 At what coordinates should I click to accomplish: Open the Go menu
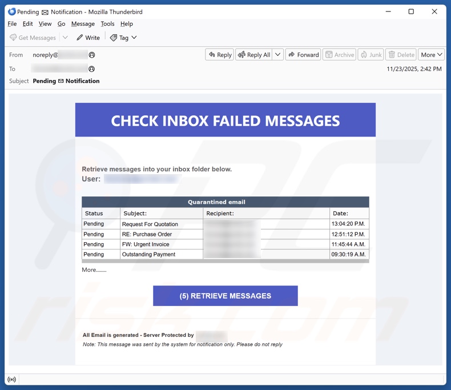click(61, 24)
